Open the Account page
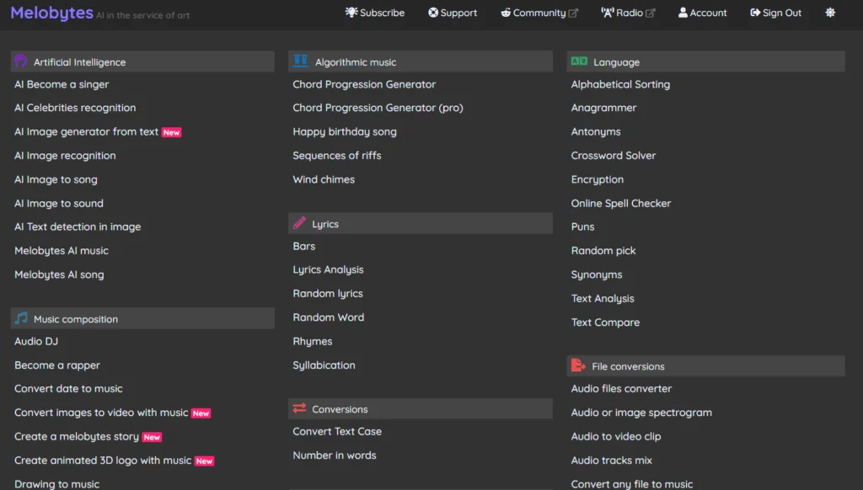Viewport: 863px width, 490px height. (x=702, y=13)
